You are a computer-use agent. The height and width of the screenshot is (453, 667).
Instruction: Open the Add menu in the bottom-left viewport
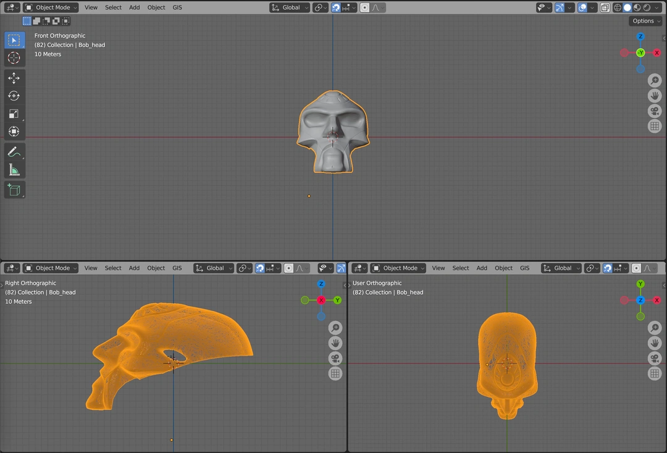(x=134, y=268)
